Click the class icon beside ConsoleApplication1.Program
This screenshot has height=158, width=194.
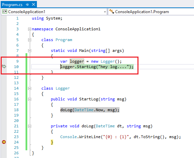pyautogui.click(x=112, y=11)
